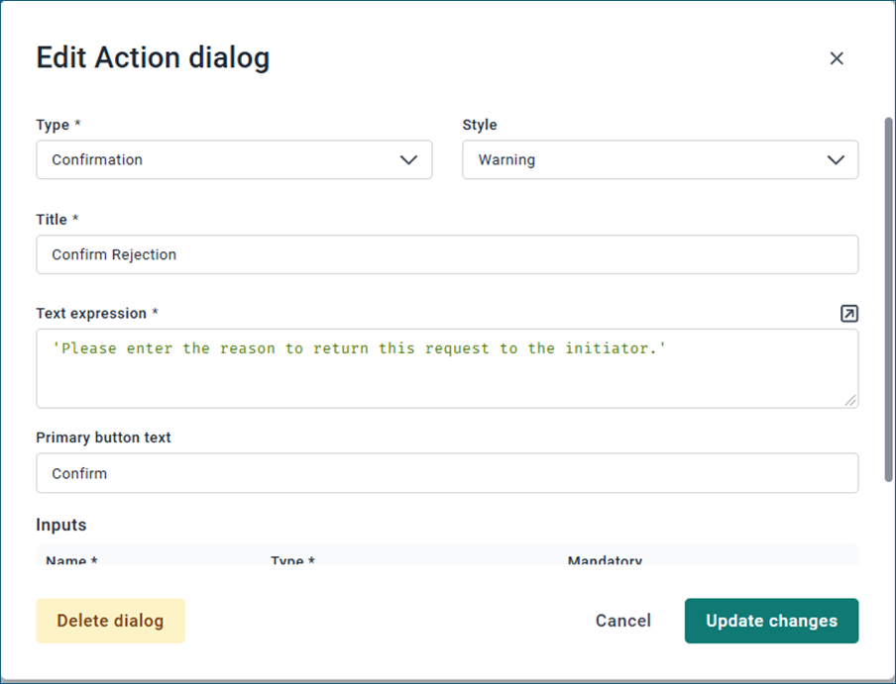Open the expanded Text expression editor icon
896x684 pixels.
coord(848,314)
